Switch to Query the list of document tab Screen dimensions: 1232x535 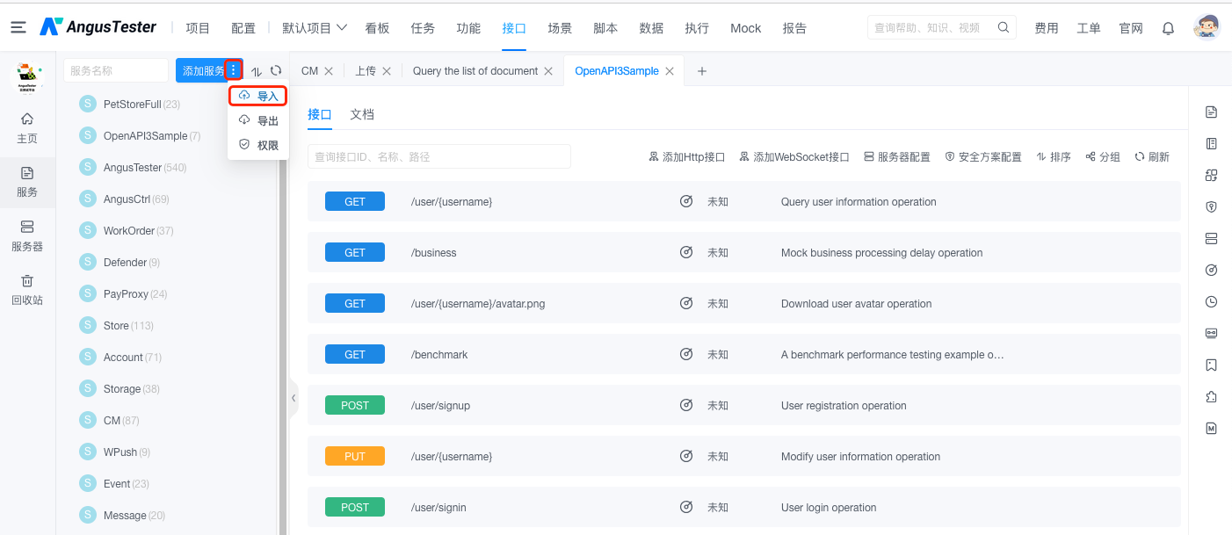pos(475,71)
